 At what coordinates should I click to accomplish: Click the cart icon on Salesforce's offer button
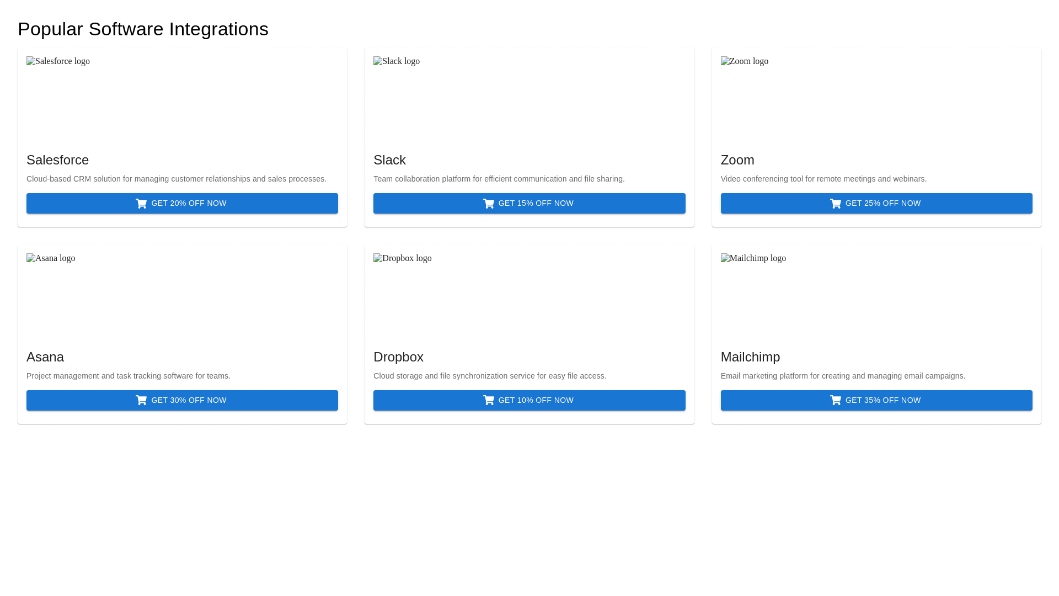(142, 203)
